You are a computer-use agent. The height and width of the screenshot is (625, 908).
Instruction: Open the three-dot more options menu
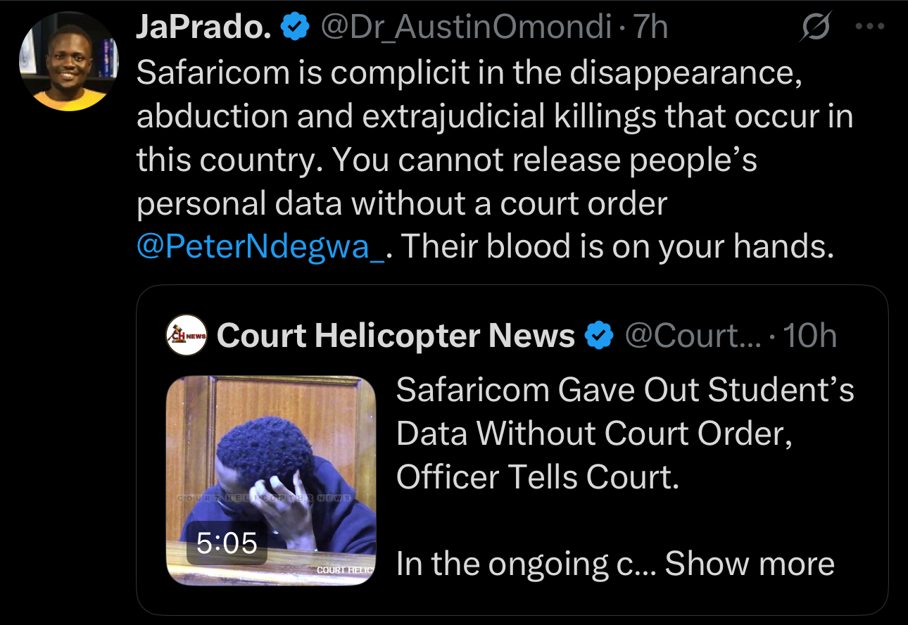coord(869,27)
